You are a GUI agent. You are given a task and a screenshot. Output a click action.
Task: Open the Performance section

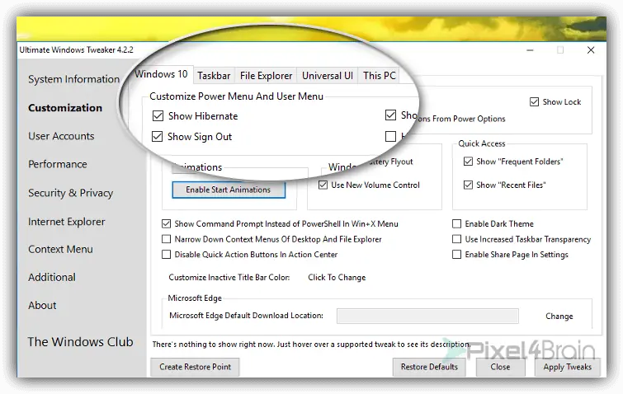[58, 164]
